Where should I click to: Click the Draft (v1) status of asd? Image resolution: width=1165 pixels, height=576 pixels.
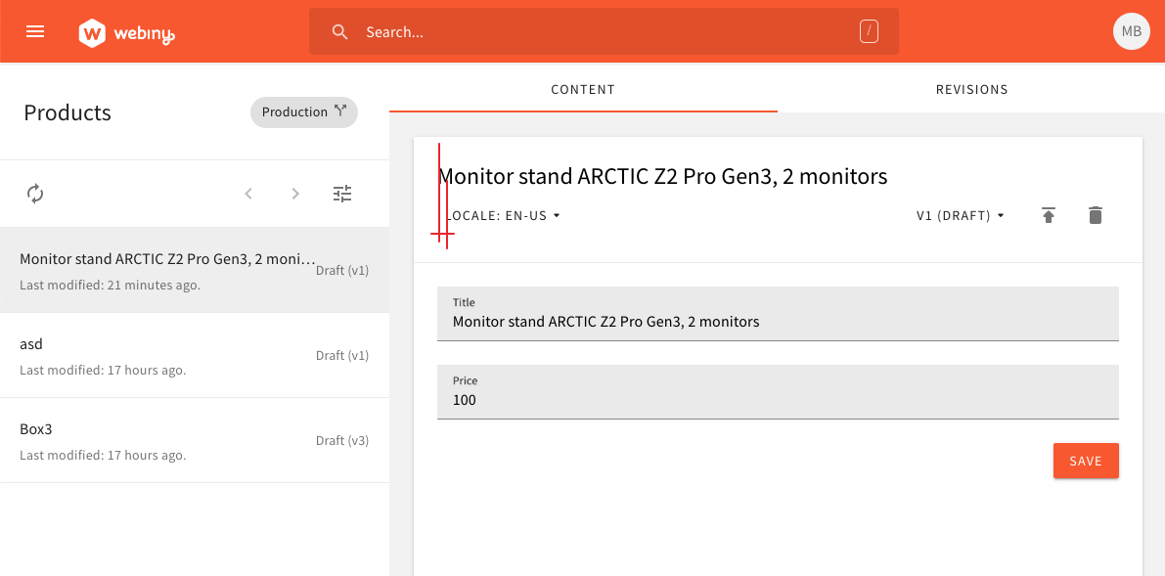[x=341, y=355]
